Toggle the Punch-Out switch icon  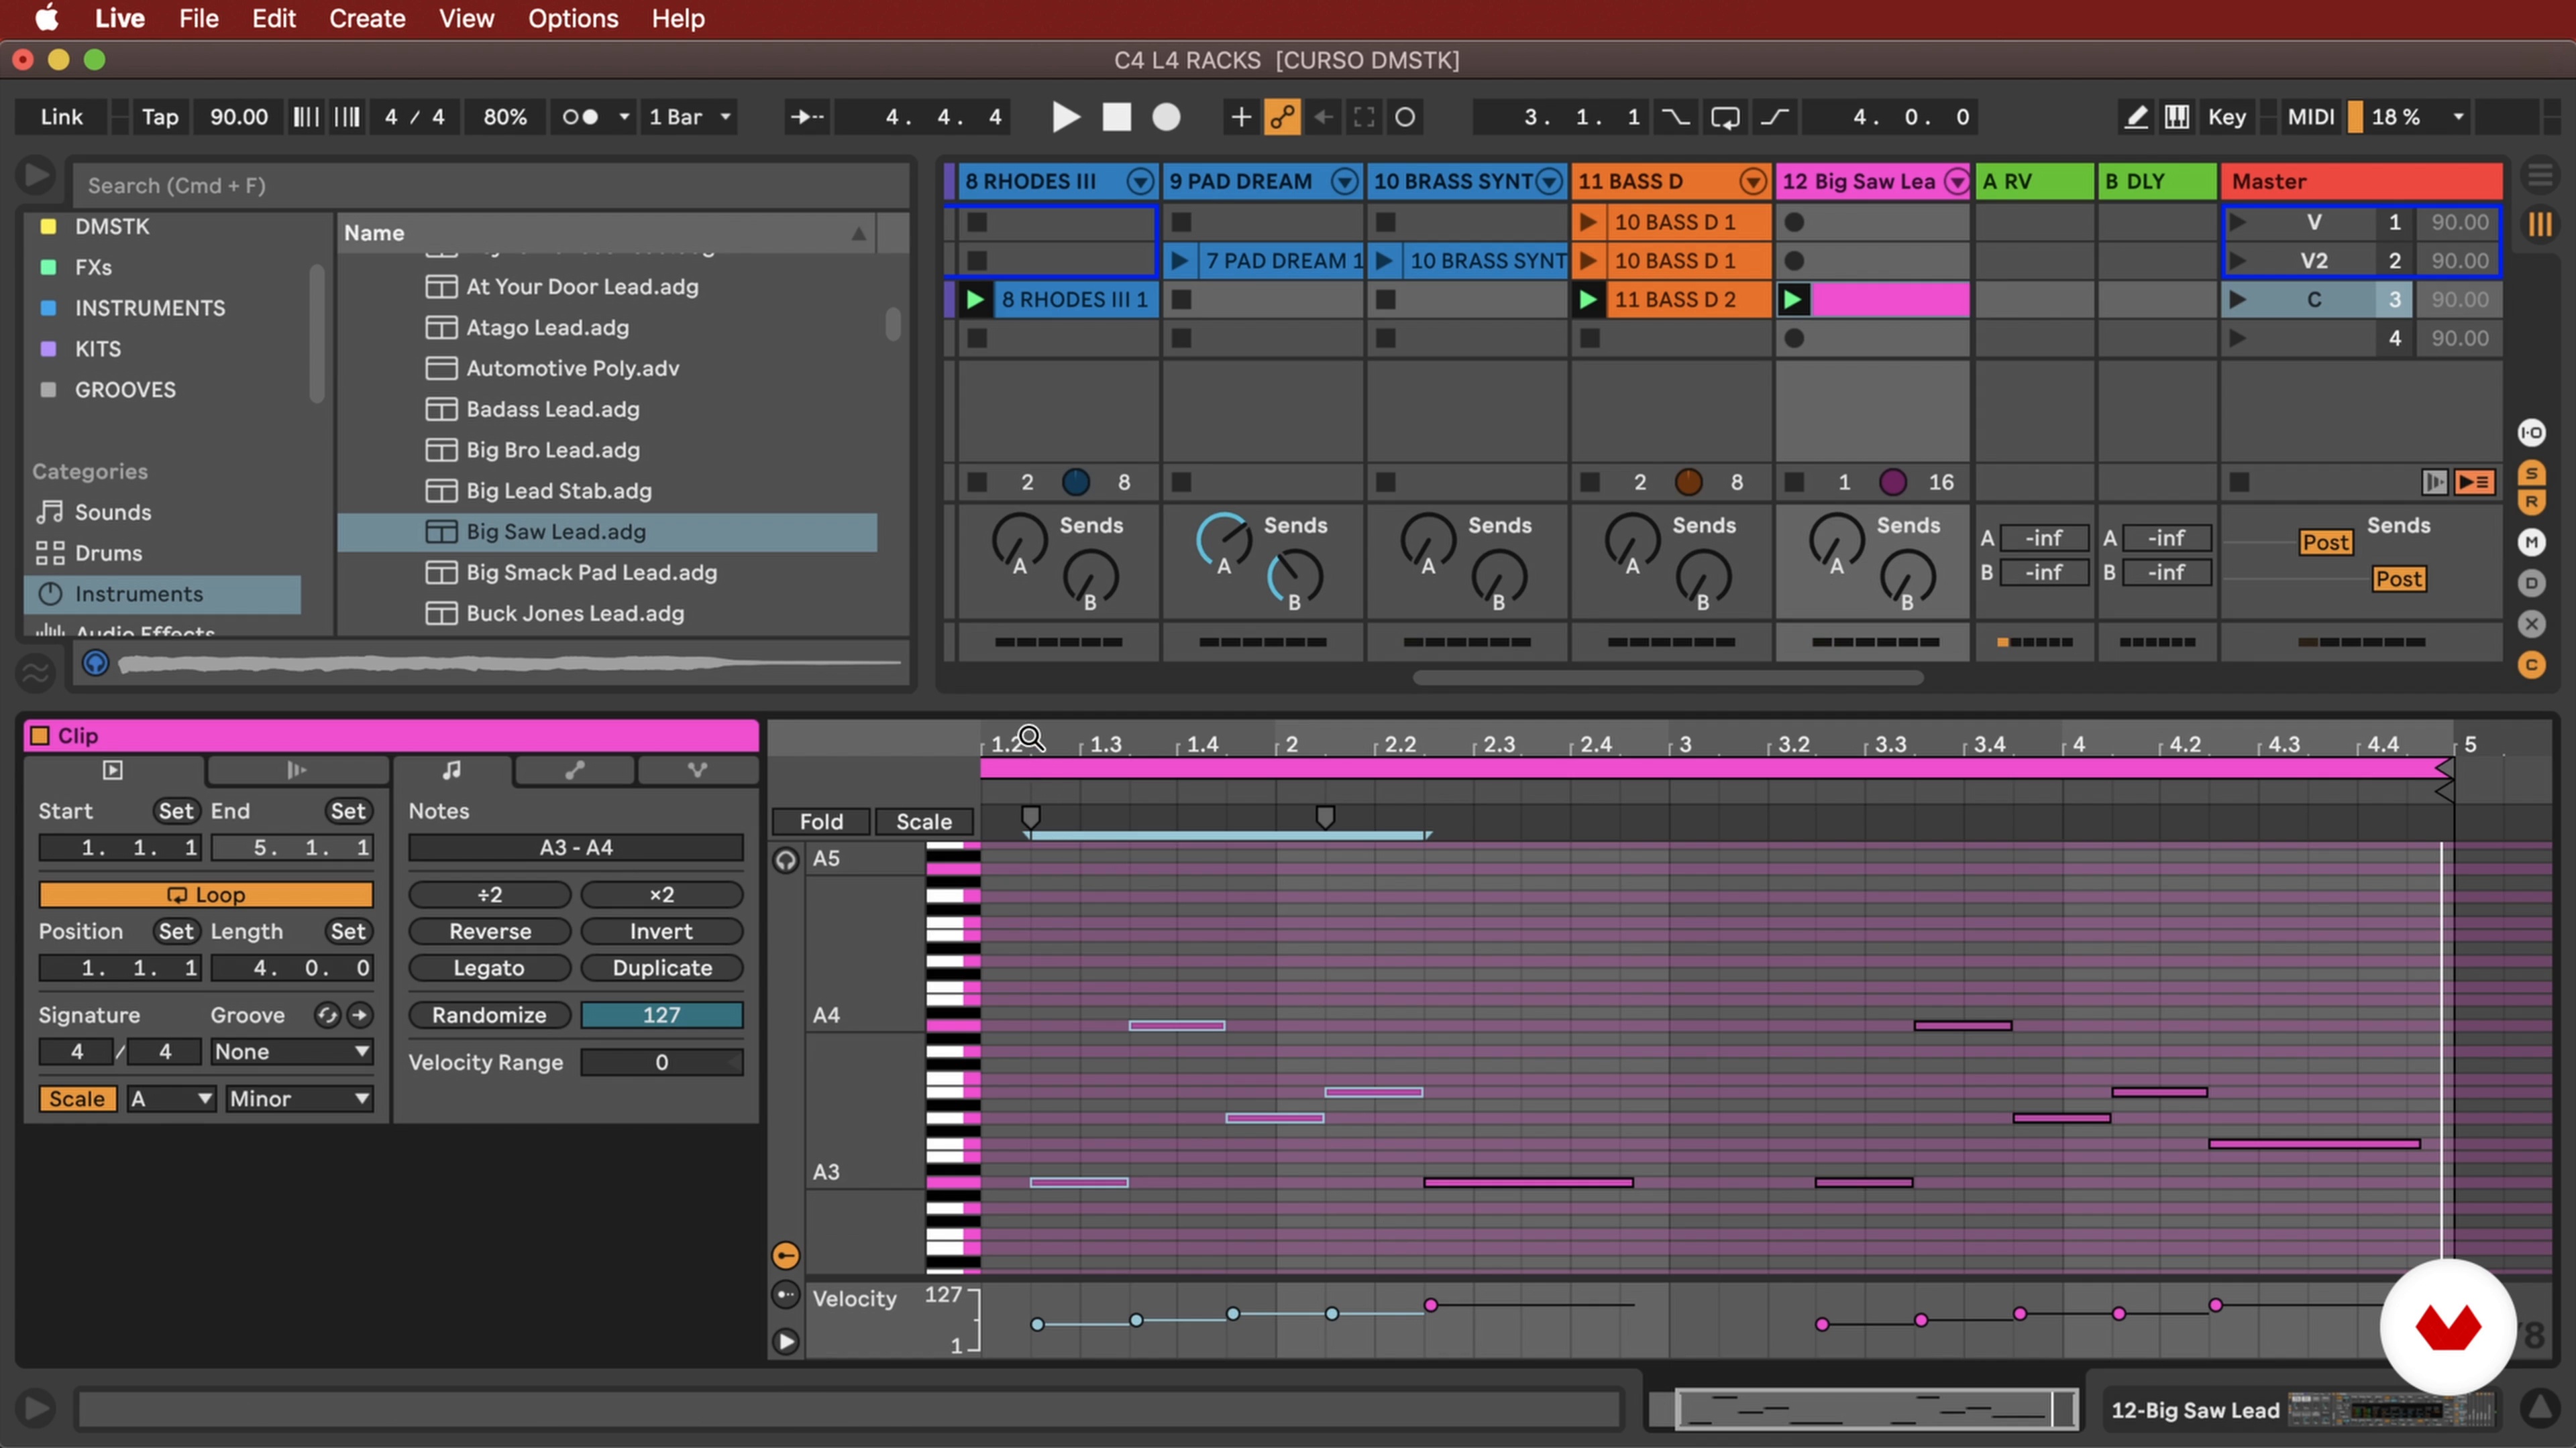click(1775, 117)
